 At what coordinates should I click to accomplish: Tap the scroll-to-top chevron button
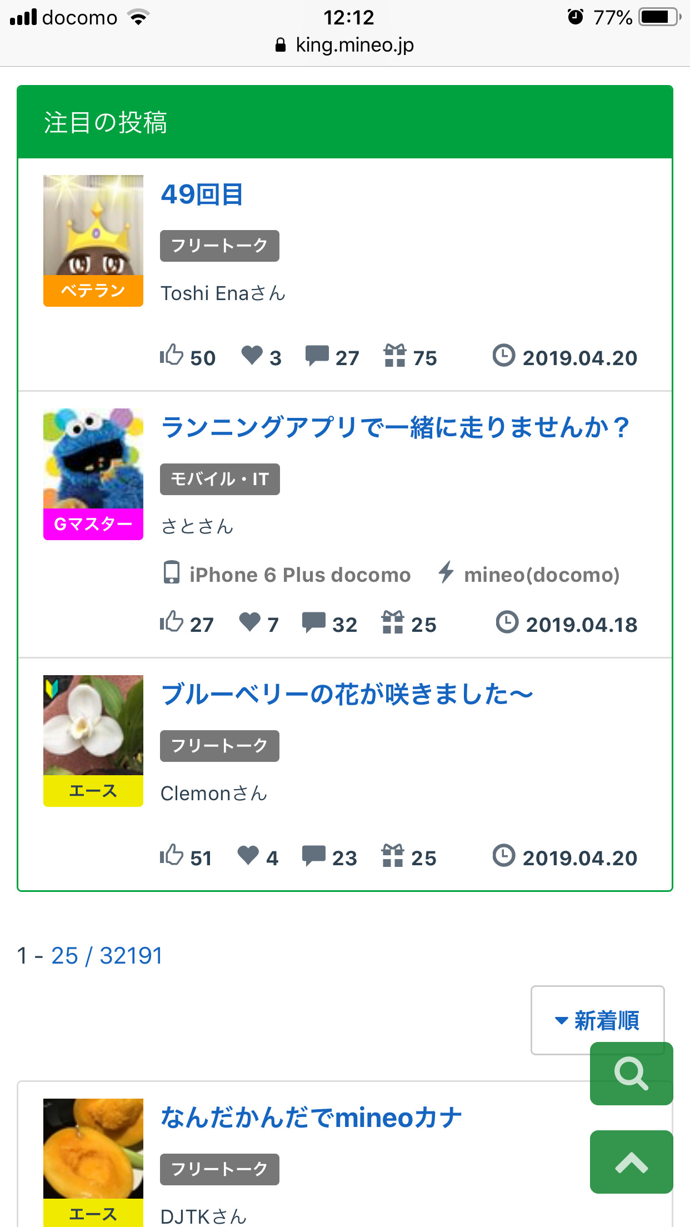tap(631, 1161)
